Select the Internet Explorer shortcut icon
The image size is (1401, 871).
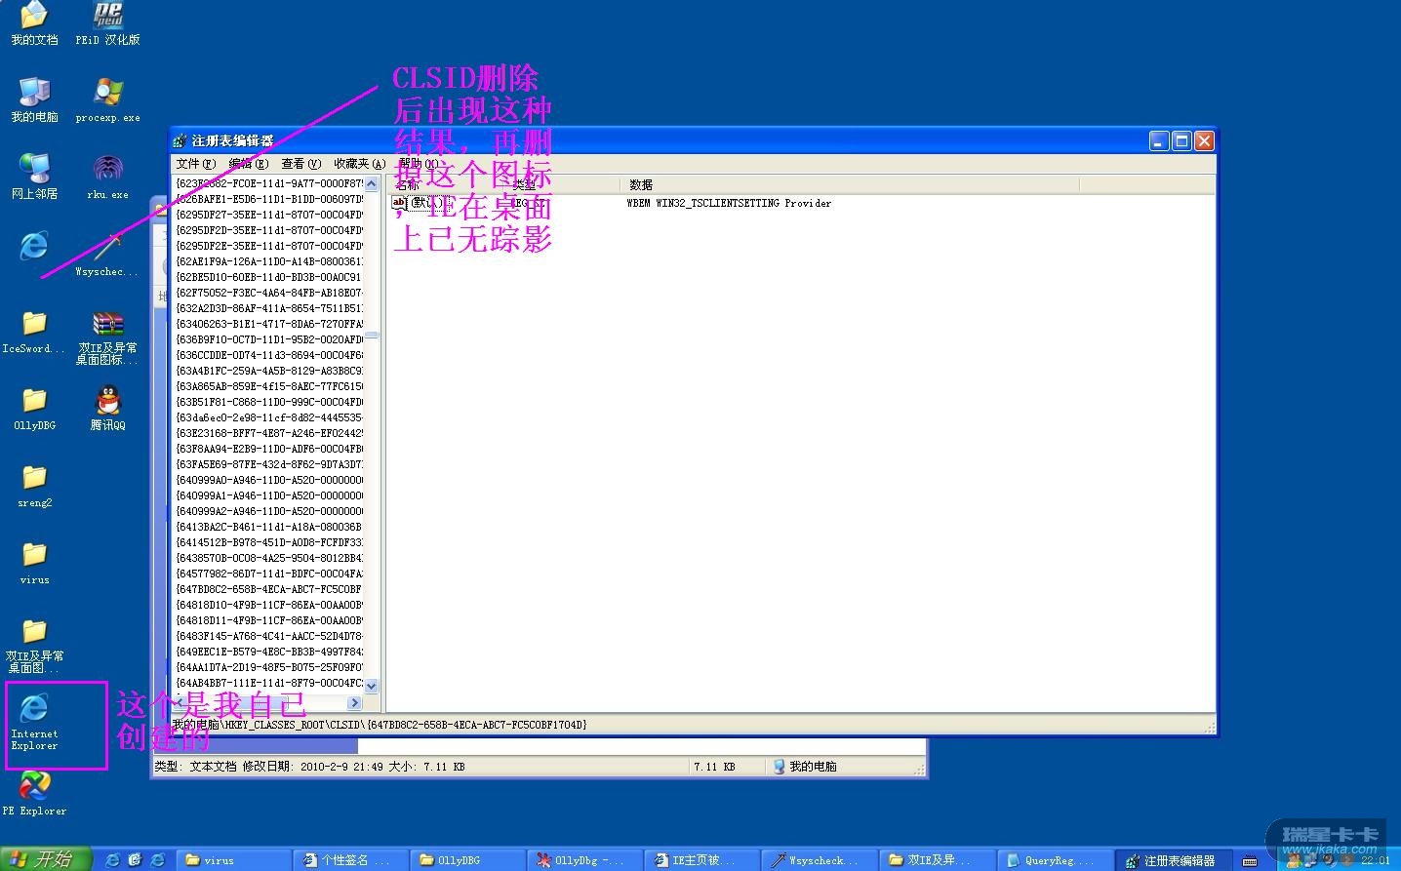click(x=34, y=722)
